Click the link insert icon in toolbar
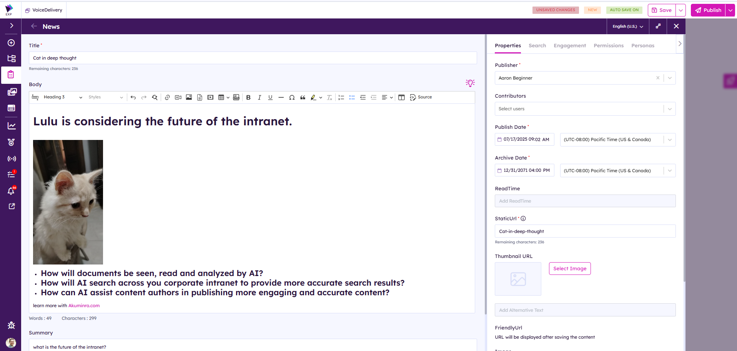The height and width of the screenshot is (351, 737). (167, 97)
